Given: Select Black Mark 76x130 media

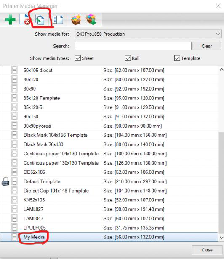Looking at the screenshot, I should [109, 144].
